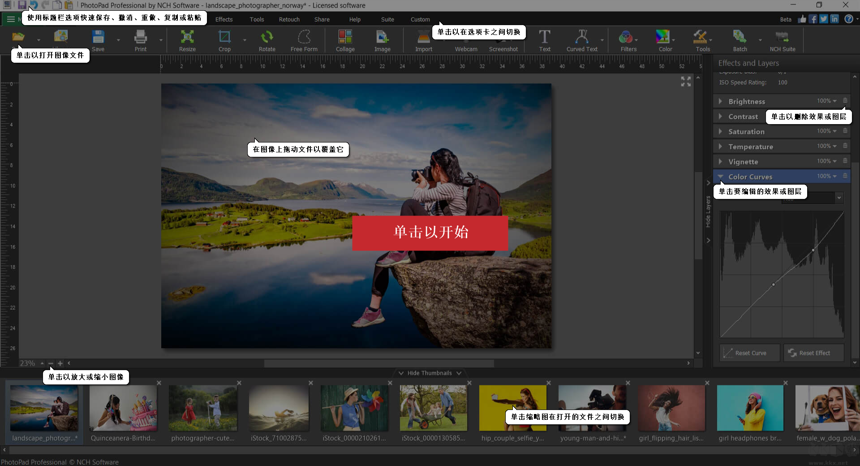Image resolution: width=860 pixels, height=466 pixels.
Task: Click the undo icon in title bar
Action: 34,5
